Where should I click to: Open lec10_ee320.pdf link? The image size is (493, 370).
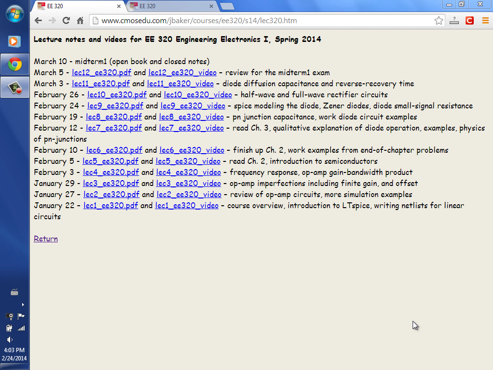117,95
